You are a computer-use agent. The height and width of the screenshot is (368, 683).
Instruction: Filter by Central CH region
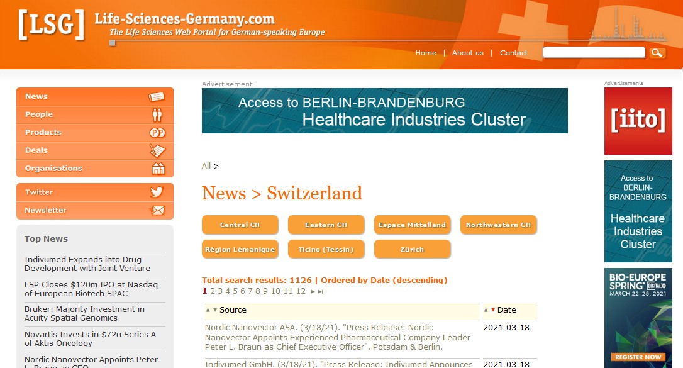pyautogui.click(x=240, y=225)
